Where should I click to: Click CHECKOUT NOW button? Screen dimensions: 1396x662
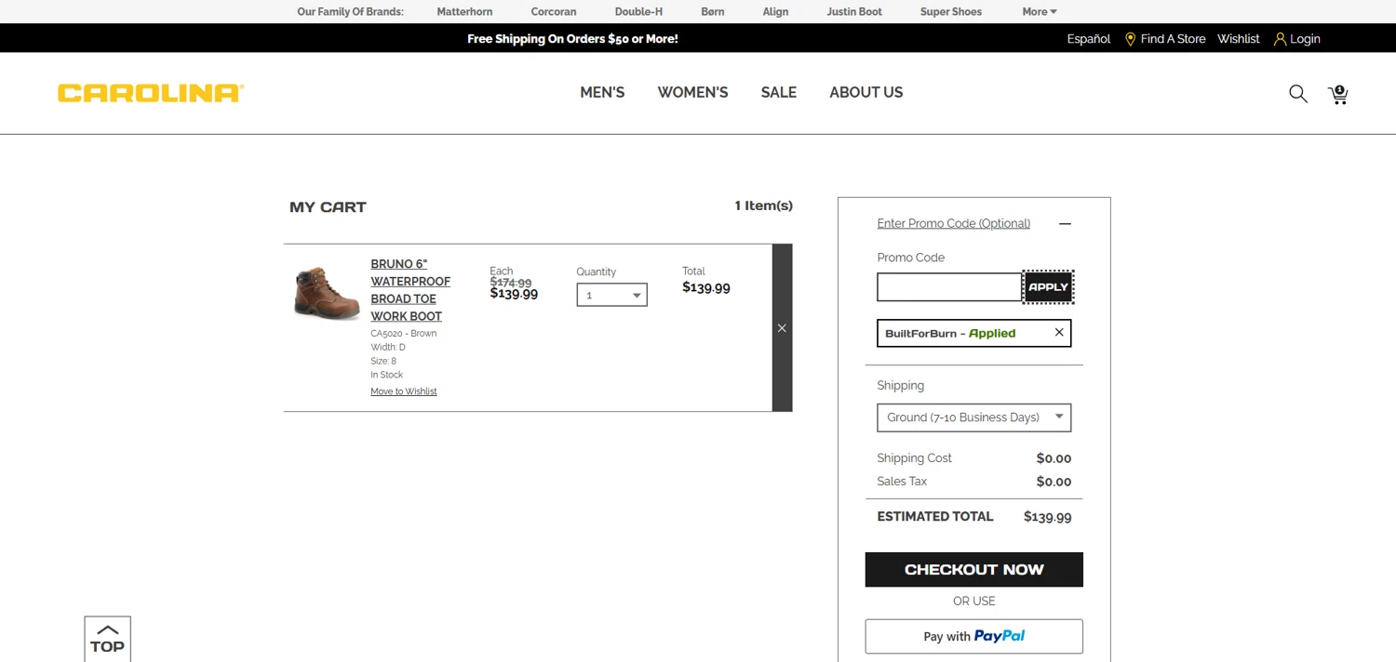[973, 570]
